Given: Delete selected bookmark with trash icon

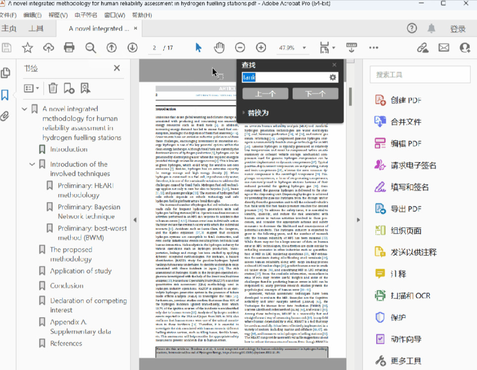Looking at the screenshot, I should point(53,88).
